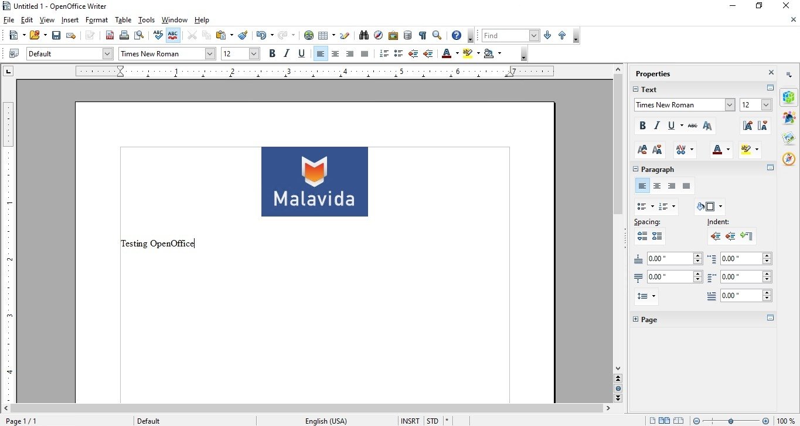800x426 pixels.
Task: Open the toolbar font size dropdown
Action: (254, 53)
